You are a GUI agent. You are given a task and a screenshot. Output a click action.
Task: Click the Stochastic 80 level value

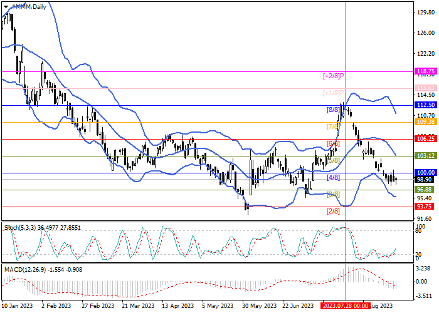pos(419,231)
